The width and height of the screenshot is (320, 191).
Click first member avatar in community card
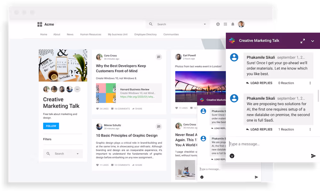(46, 89)
